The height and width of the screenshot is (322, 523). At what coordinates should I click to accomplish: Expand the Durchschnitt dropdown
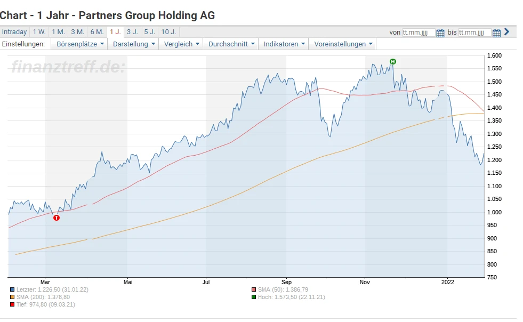click(x=232, y=44)
